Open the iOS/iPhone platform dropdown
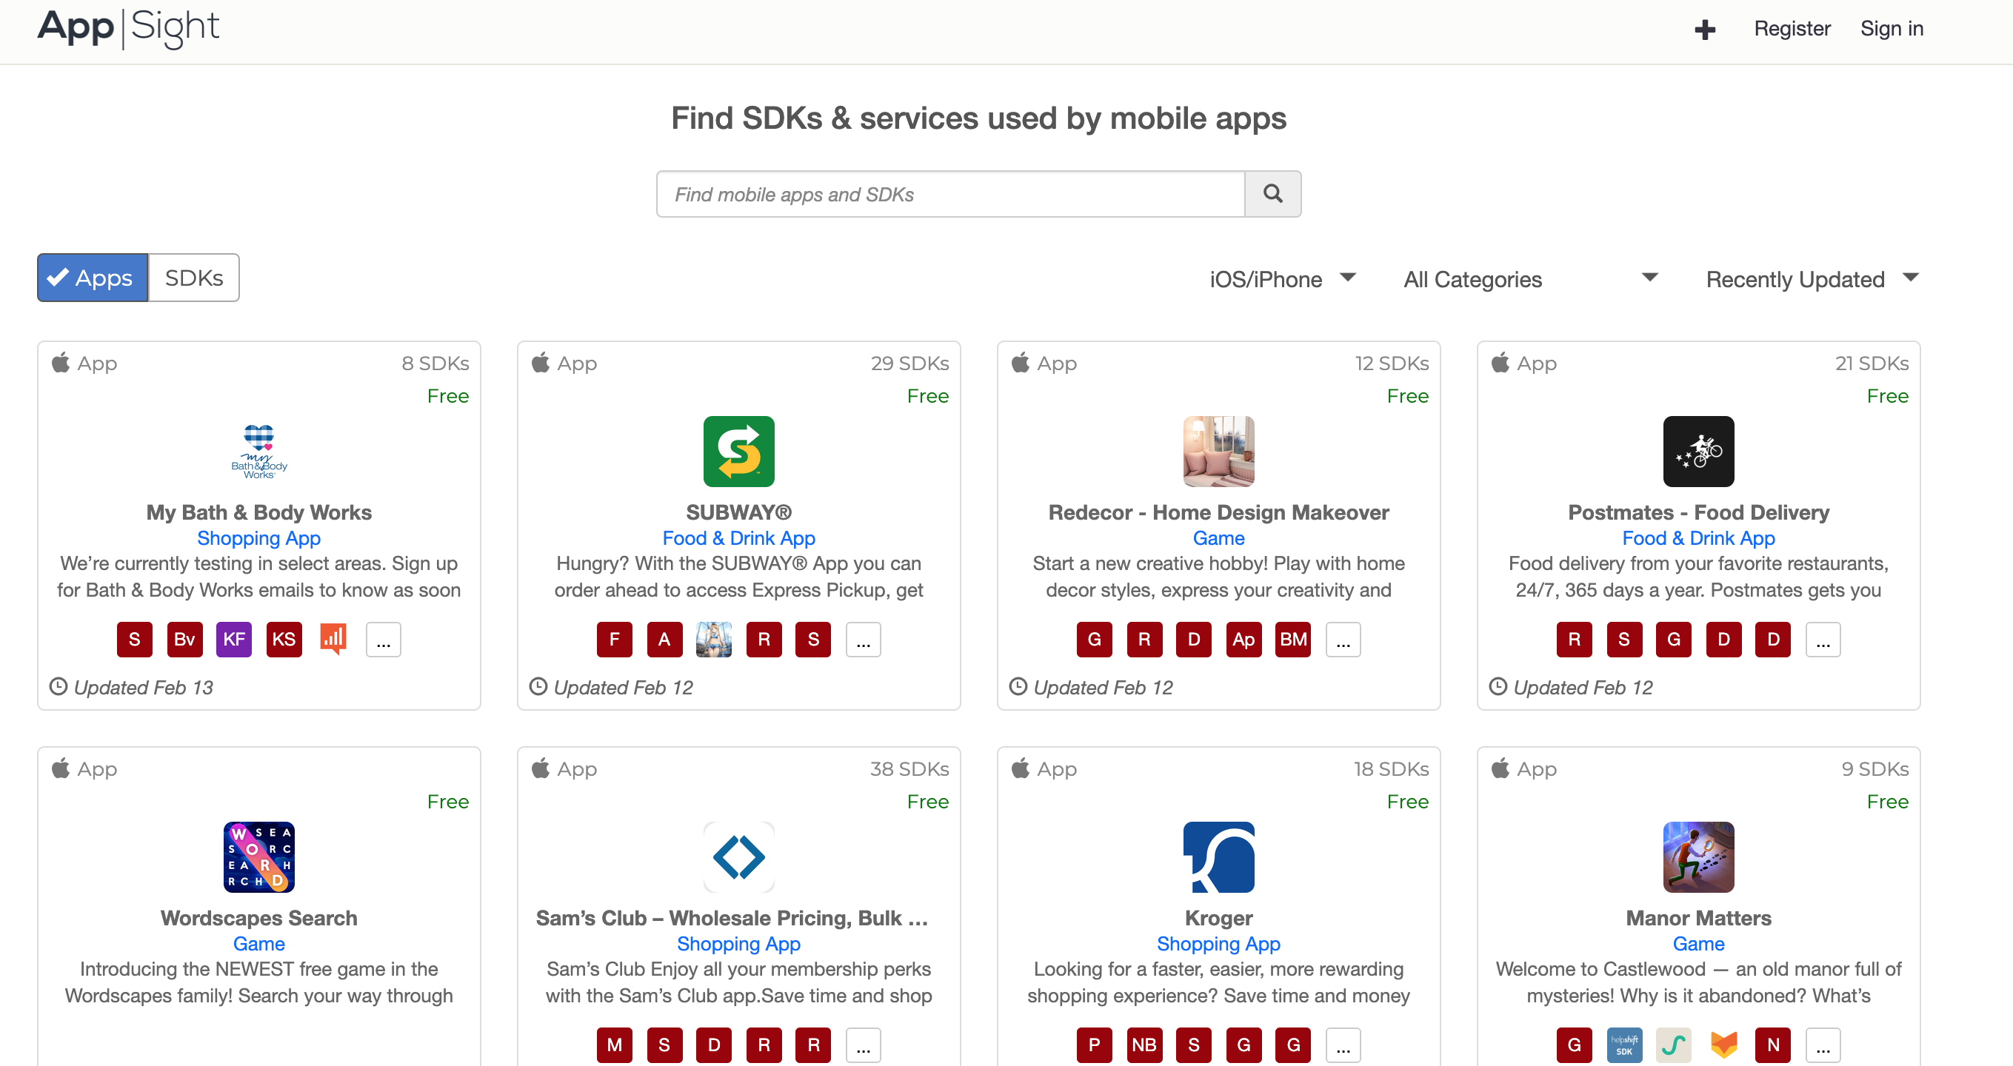The image size is (2013, 1066). (x=1282, y=280)
